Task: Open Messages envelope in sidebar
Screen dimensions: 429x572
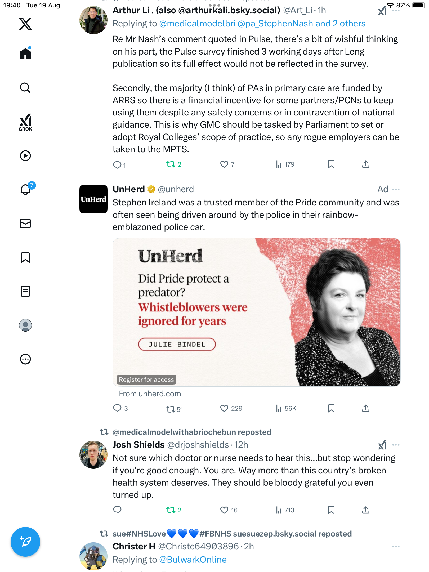Action: 25,223
